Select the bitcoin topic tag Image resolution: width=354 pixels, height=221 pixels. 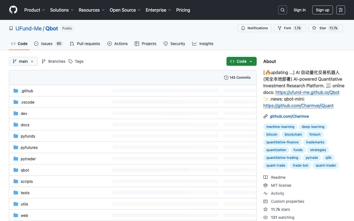[272, 135]
